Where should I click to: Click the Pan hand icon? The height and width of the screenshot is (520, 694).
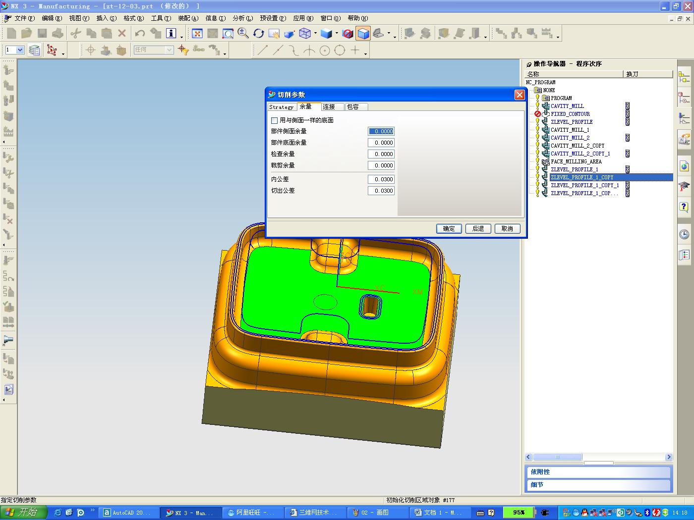(274, 33)
